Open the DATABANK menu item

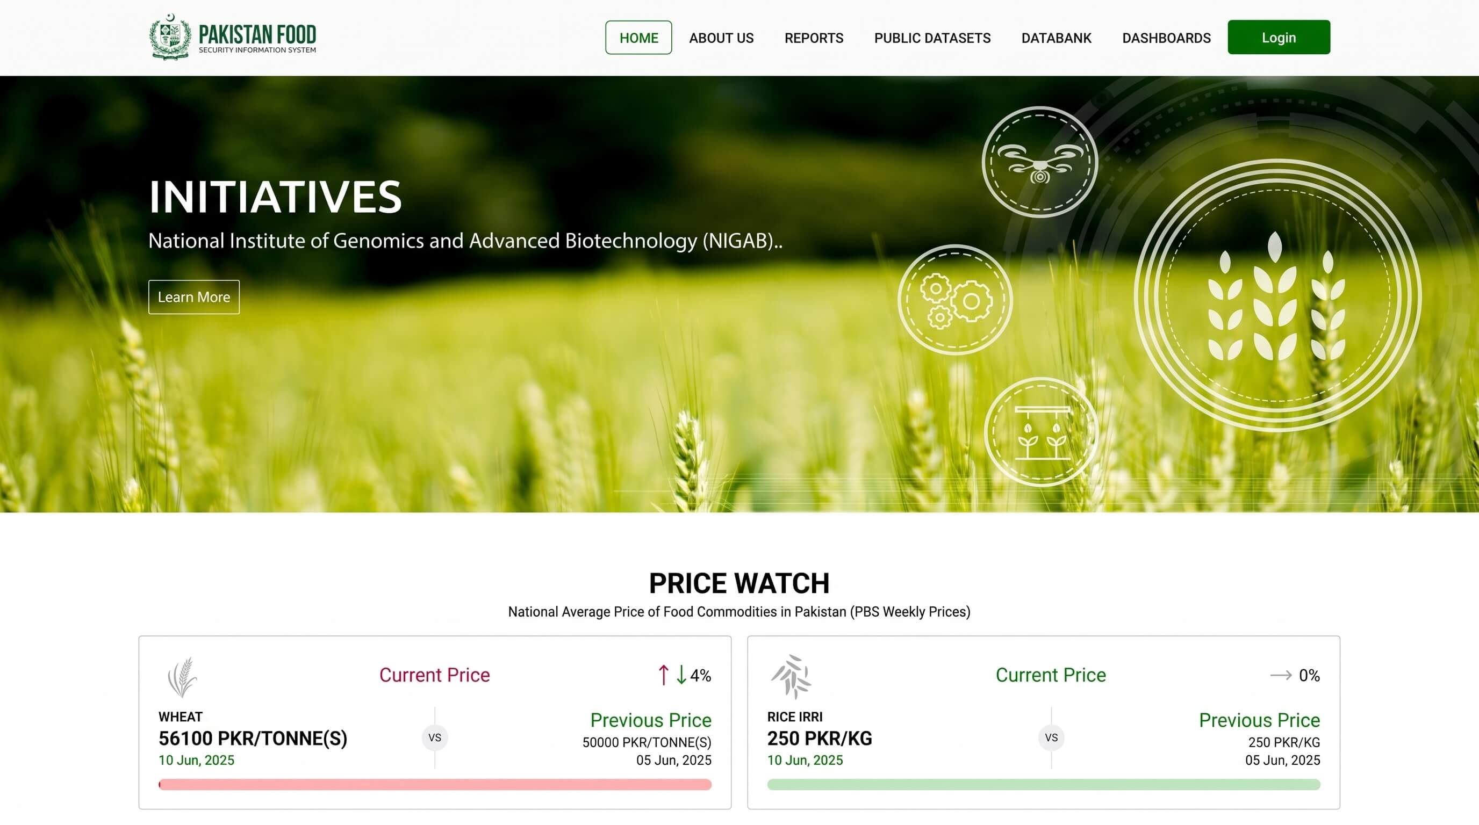(1057, 38)
